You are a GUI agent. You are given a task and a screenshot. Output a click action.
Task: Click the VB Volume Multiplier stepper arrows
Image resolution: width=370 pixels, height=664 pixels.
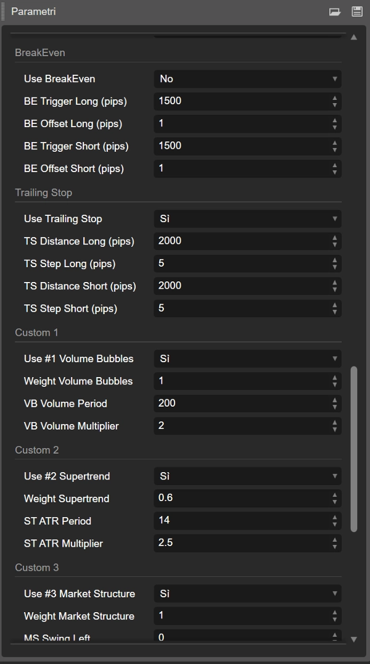(x=335, y=426)
